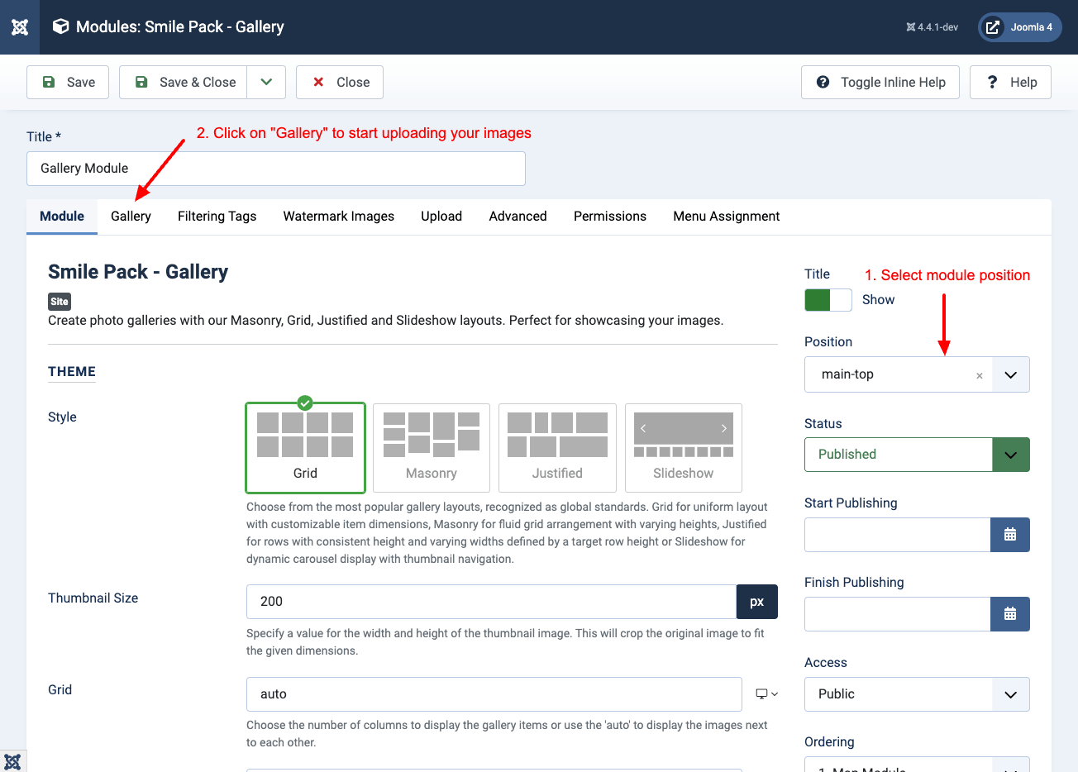Screen dimensions: 1078x772
Task: Click the Save button
Action: point(68,82)
